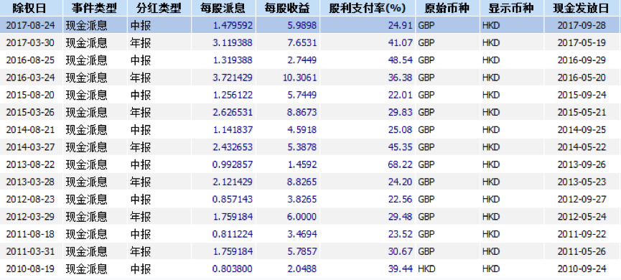Click payment date 2014-05-22 cell
This screenshot has width=621, height=280.
pos(582,147)
